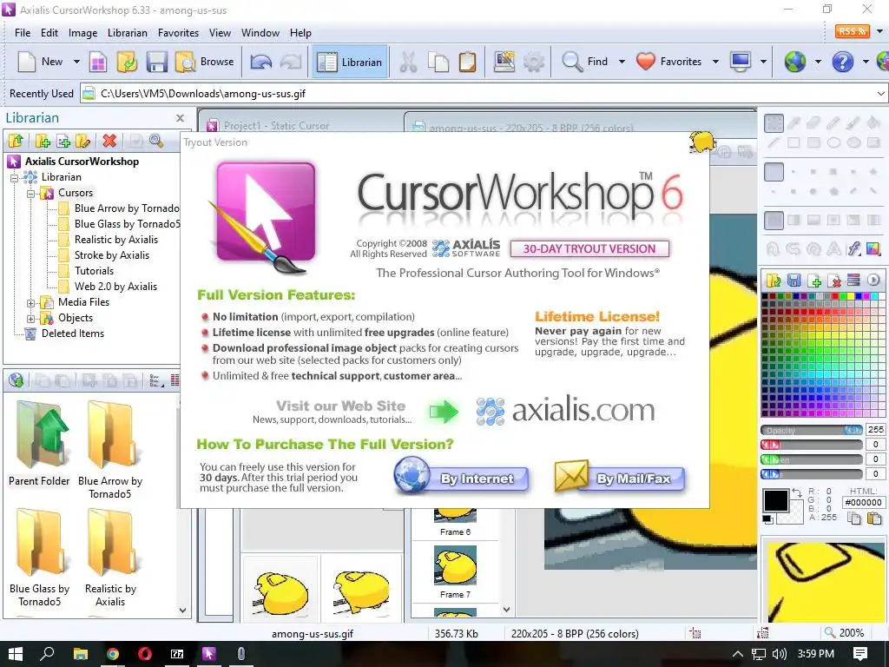
Task: Click the Windows Start button
Action: pyautogui.click(x=16, y=654)
